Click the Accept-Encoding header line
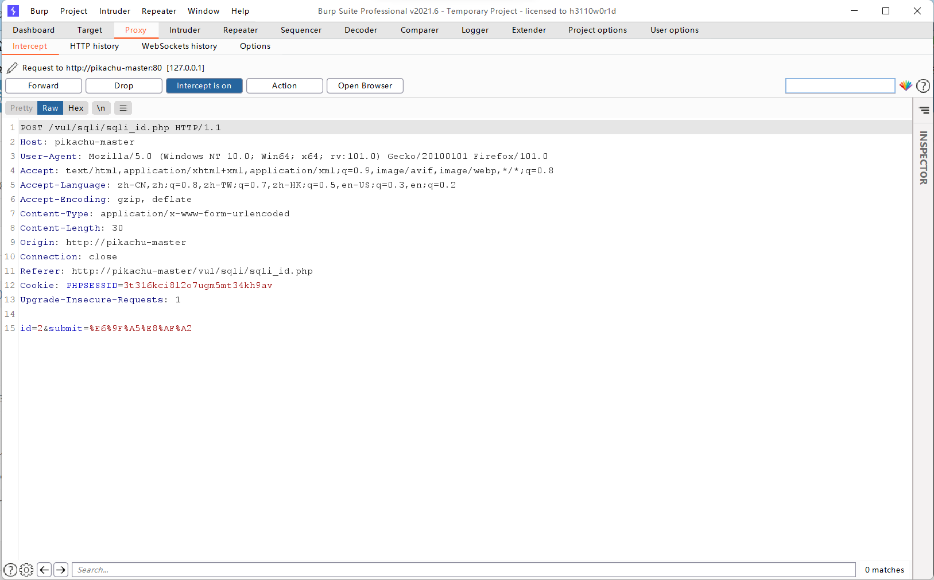 click(x=106, y=199)
